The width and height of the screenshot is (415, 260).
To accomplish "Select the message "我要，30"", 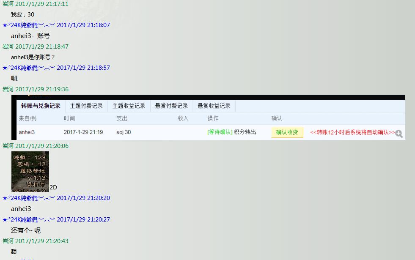I will 22,14.
